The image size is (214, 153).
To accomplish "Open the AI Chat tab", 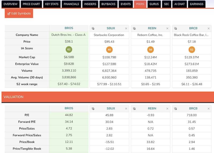I will [179, 4].
